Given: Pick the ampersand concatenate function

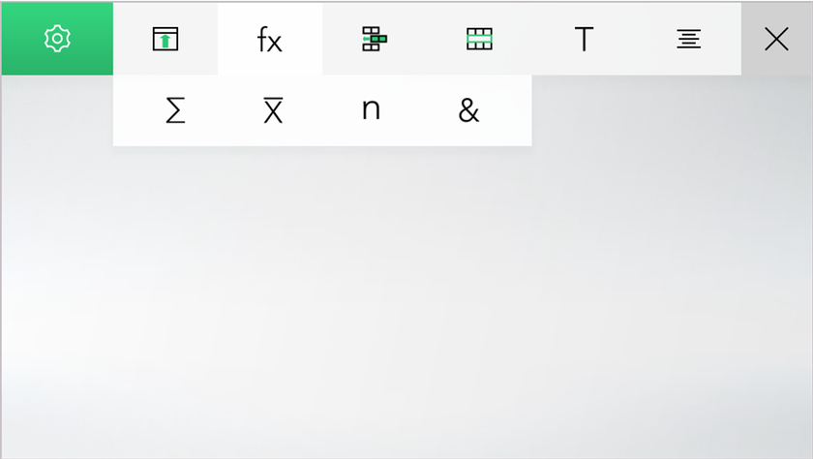Looking at the screenshot, I should tap(468, 110).
